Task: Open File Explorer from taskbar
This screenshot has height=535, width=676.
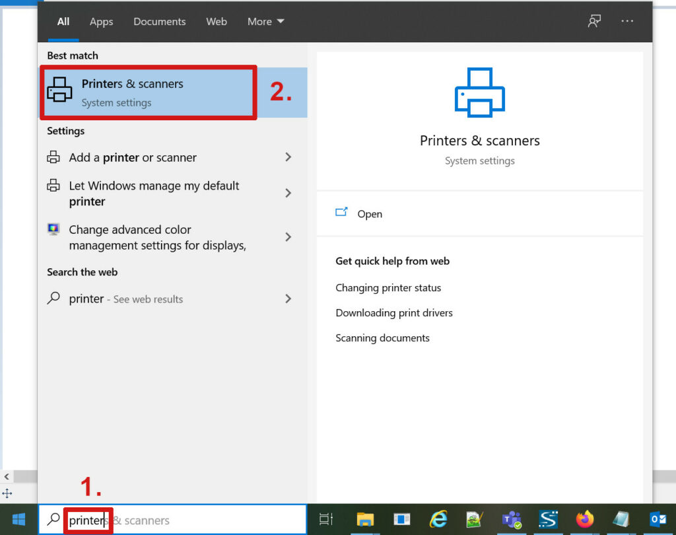Action: click(365, 519)
